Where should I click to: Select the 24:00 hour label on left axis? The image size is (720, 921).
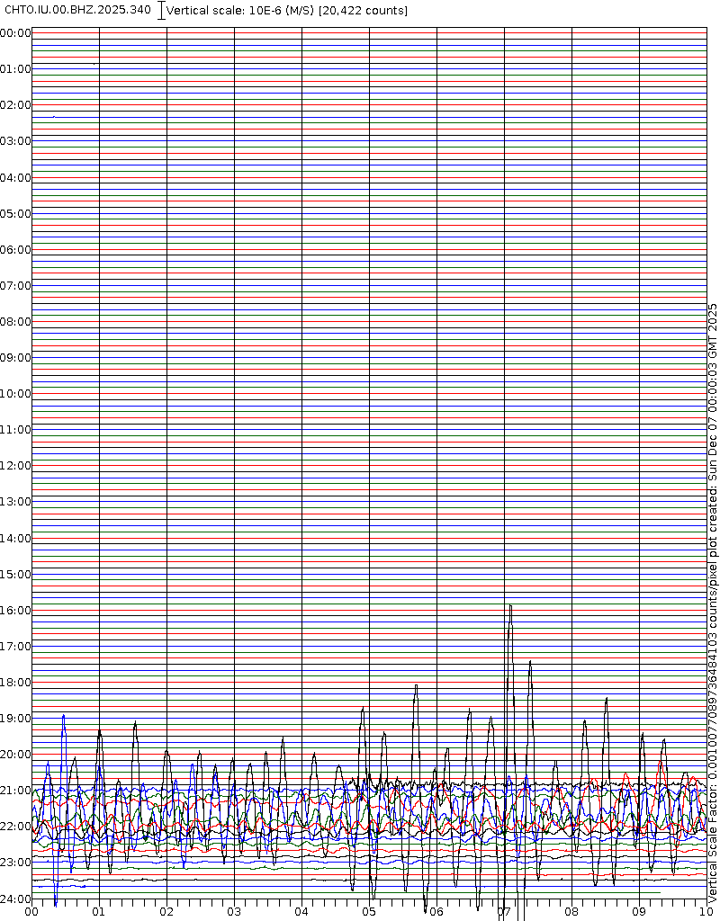point(15,899)
